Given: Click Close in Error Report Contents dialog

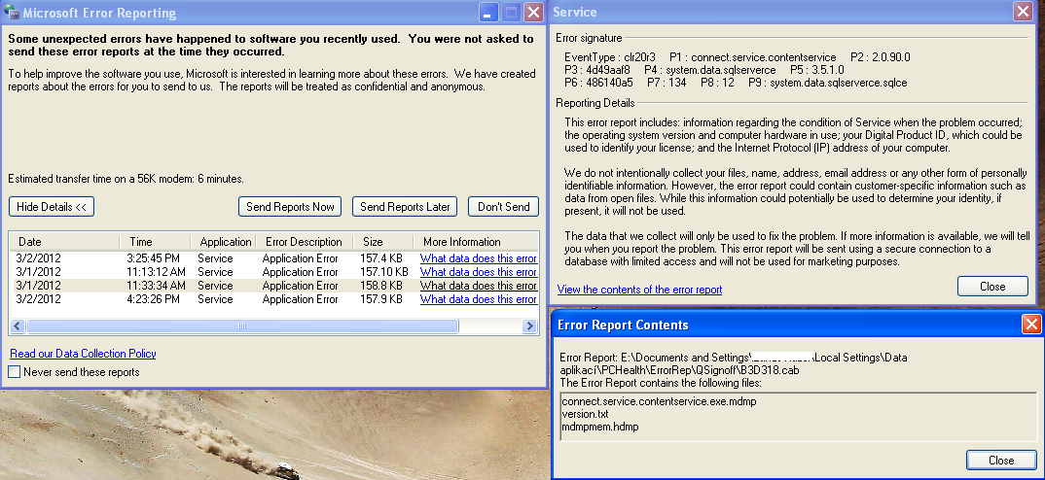Looking at the screenshot, I should pyautogui.click(x=1000, y=460).
